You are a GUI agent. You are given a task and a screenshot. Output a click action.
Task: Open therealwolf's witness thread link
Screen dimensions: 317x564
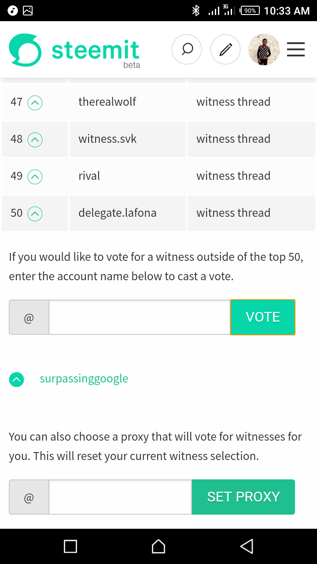click(233, 102)
